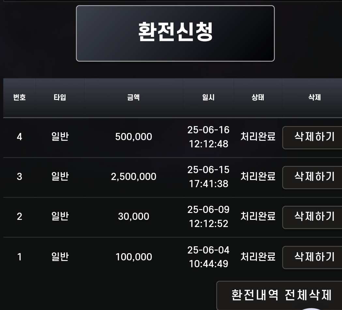342x310 pixels.
Task: Select the 상태 column header
Action: point(258,97)
